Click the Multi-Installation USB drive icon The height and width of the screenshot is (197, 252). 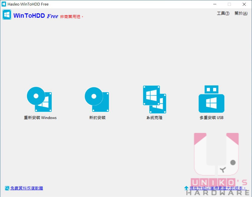pyautogui.click(x=211, y=99)
